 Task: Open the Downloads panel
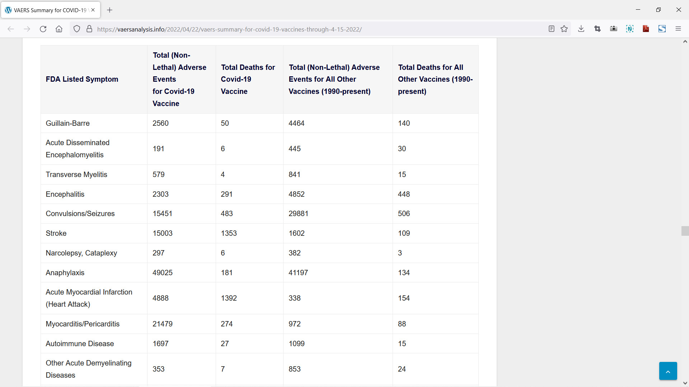click(x=581, y=29)
